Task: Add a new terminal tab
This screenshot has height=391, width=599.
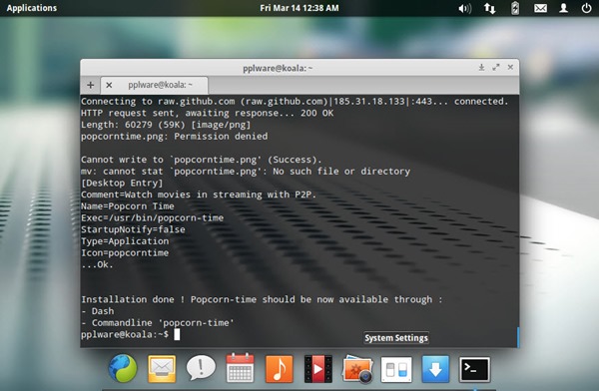Action: (91, 85)
